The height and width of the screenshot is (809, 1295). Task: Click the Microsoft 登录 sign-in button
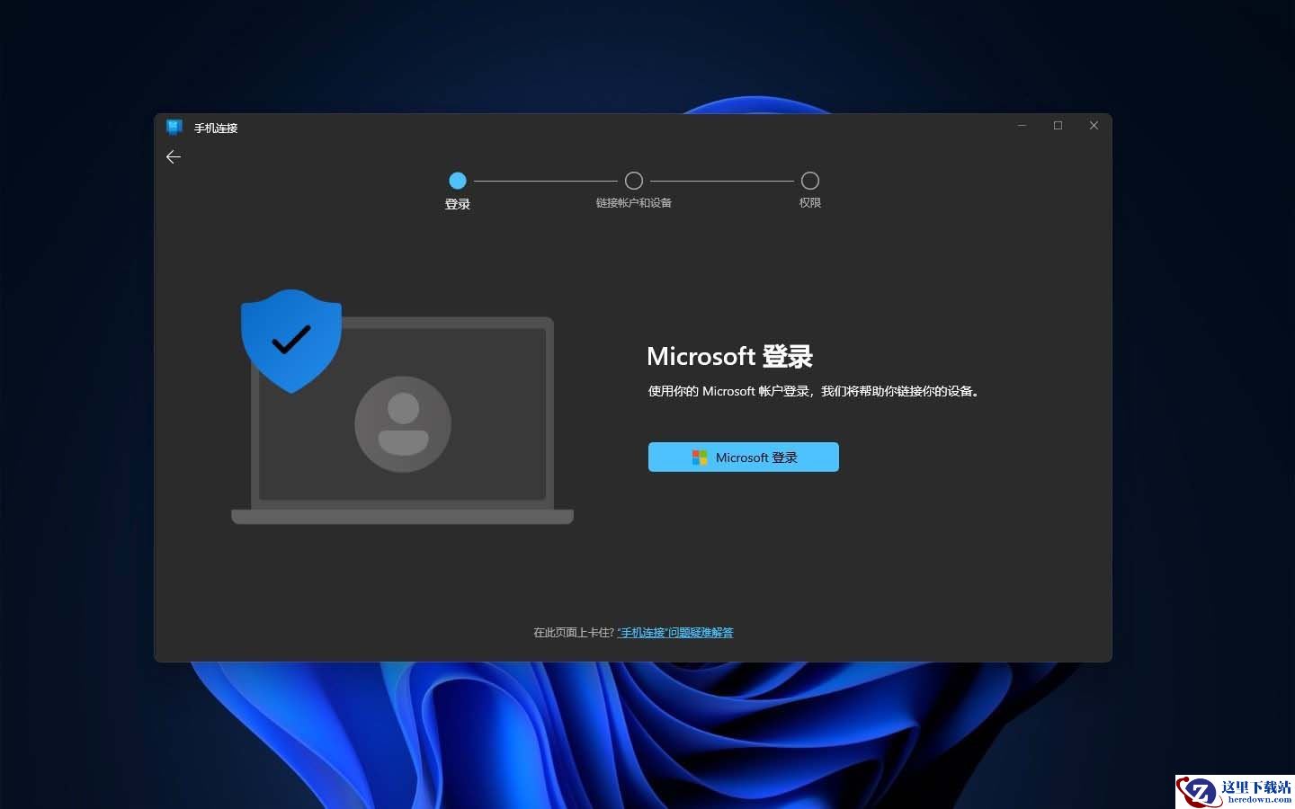[x=743, y=457]
